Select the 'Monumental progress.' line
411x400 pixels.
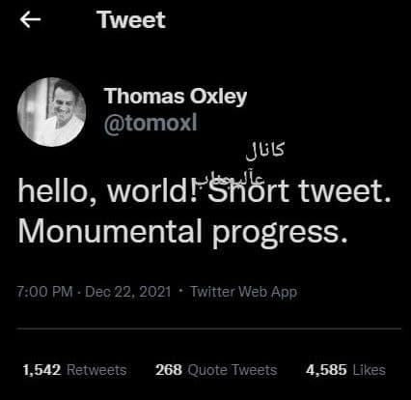(x=183, y=232)
